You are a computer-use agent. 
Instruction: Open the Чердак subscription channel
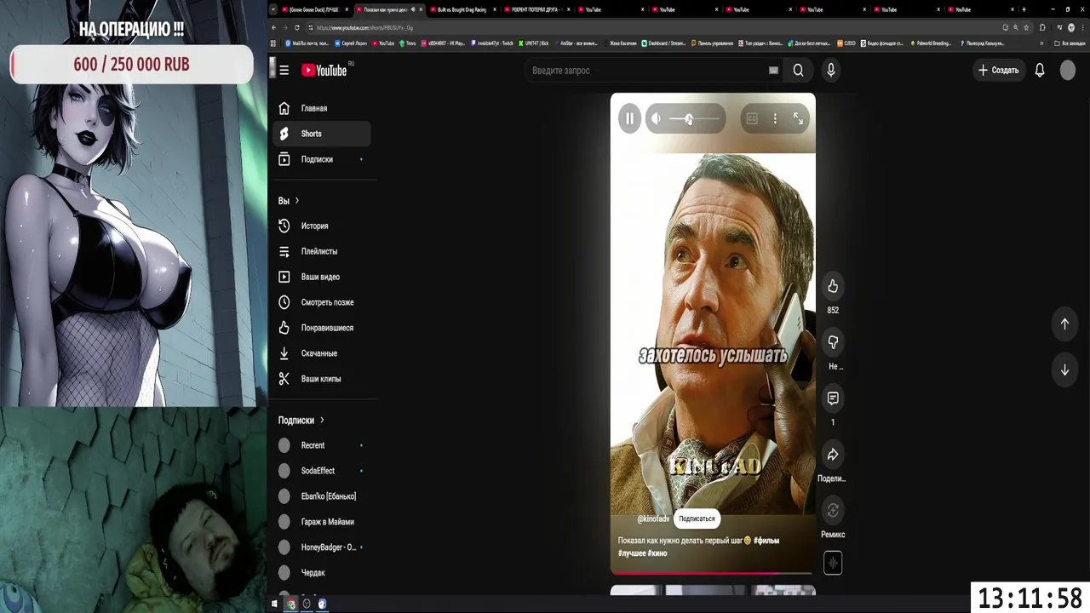pyautogui.click(x=321, y=573)
